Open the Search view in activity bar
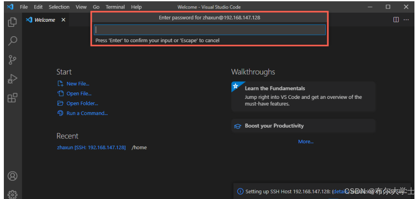This screenshot has width=417, height=199. pyautogui.click(x=12, y=41)
